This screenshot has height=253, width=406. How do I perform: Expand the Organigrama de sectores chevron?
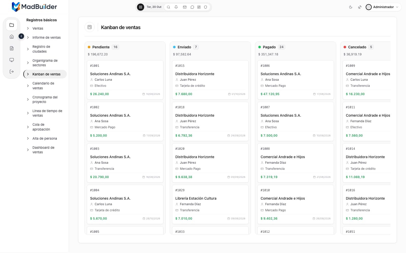coord(28,63)
